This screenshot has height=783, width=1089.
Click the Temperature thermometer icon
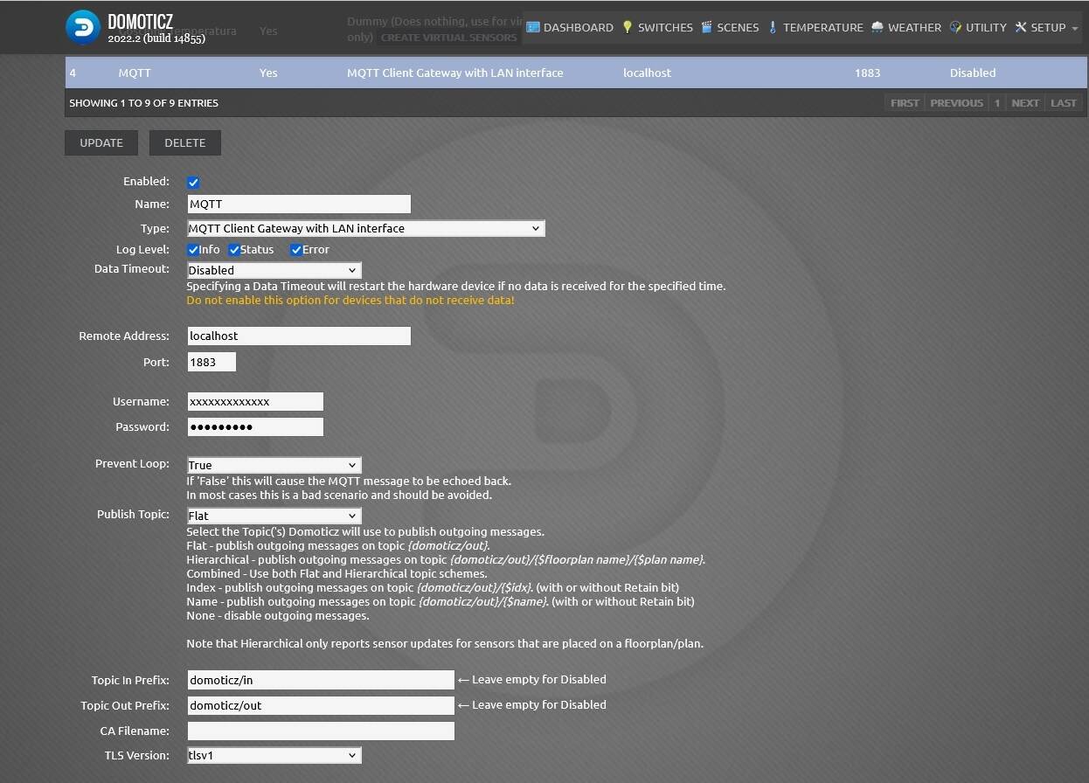(772, 27)
